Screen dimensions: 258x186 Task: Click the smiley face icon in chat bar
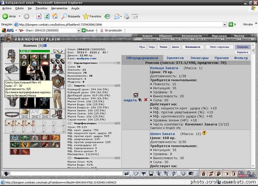[x=183, y=174]
